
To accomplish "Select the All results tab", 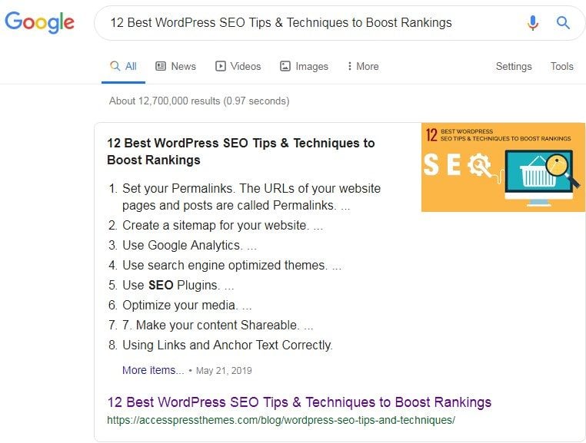I will tap(123, 66).
